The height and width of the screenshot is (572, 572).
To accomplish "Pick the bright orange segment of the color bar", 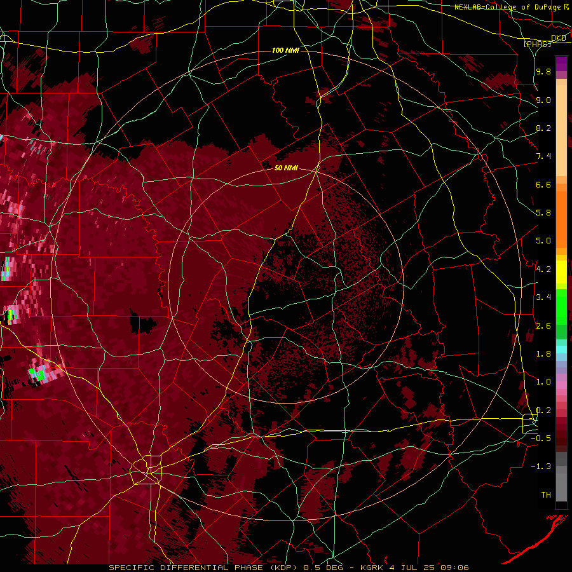I will [561, 220].
